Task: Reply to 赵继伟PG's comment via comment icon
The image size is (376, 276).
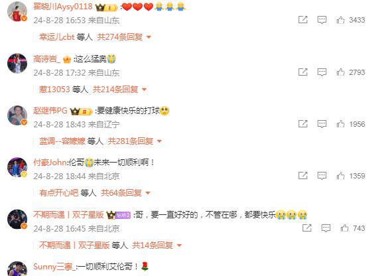Action: pyautogui.click(x=322, y=124)
